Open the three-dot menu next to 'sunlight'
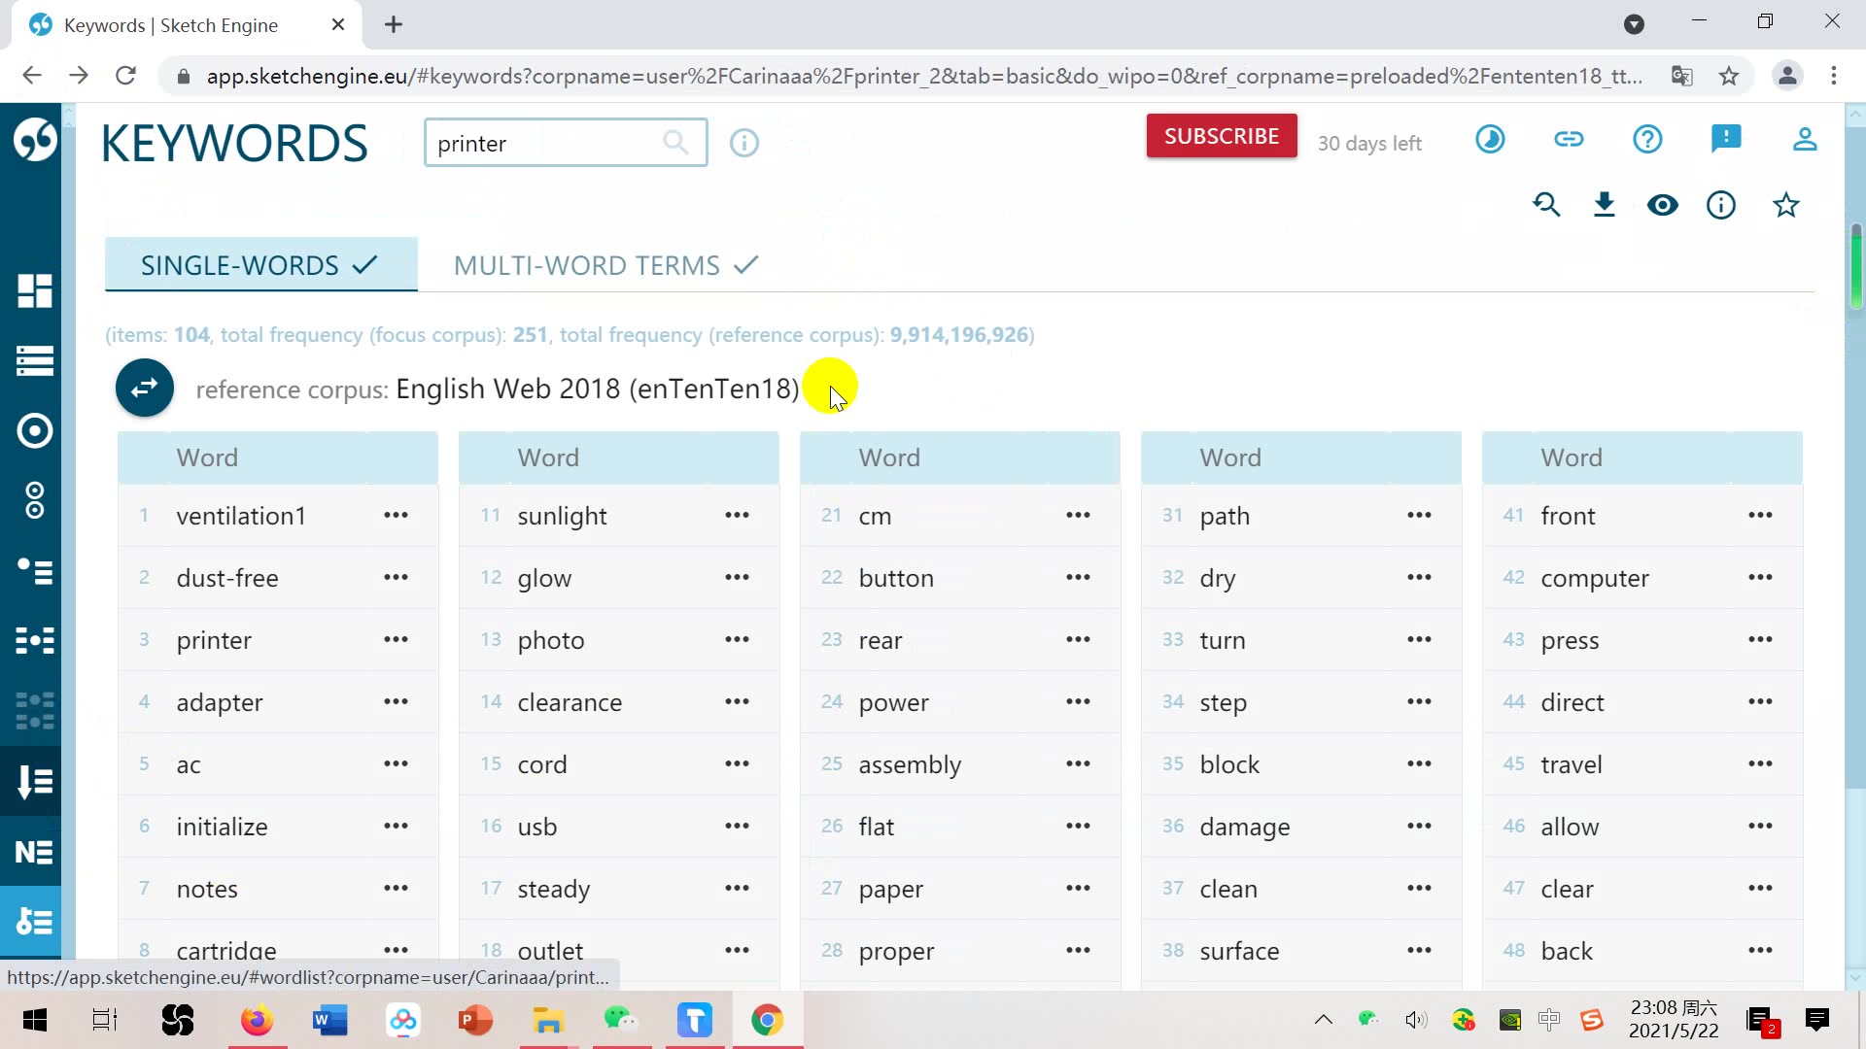This screenshot has width=1866, height=1049. click(x=737, y=516)
